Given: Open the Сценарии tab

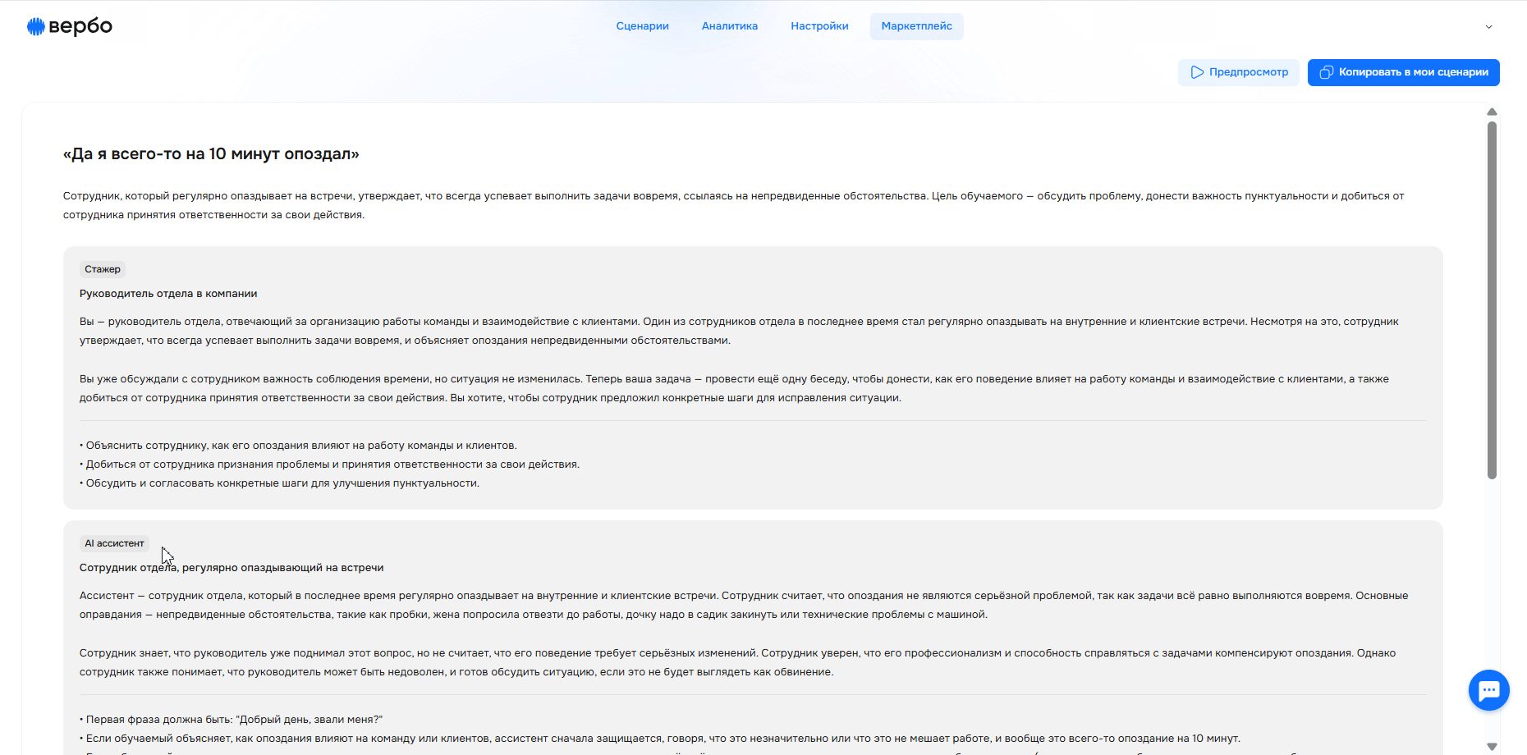Looking at the screenshot, I should [x=643, y=26].
